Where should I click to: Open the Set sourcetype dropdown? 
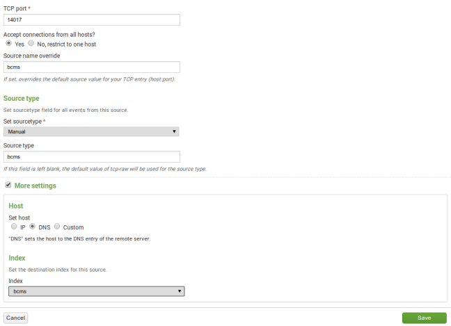click(x=91, y=131)
